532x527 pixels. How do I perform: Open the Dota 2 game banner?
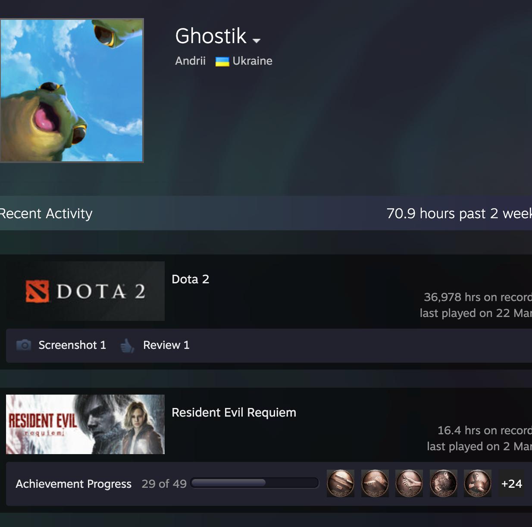point(85,291)
